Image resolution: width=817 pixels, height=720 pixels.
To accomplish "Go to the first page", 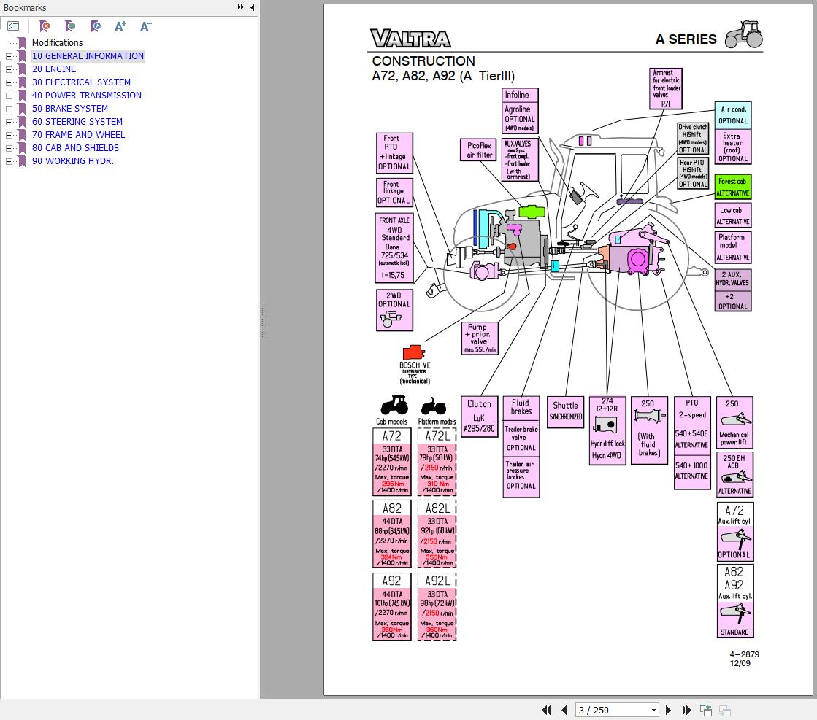I will coord(546,710).
